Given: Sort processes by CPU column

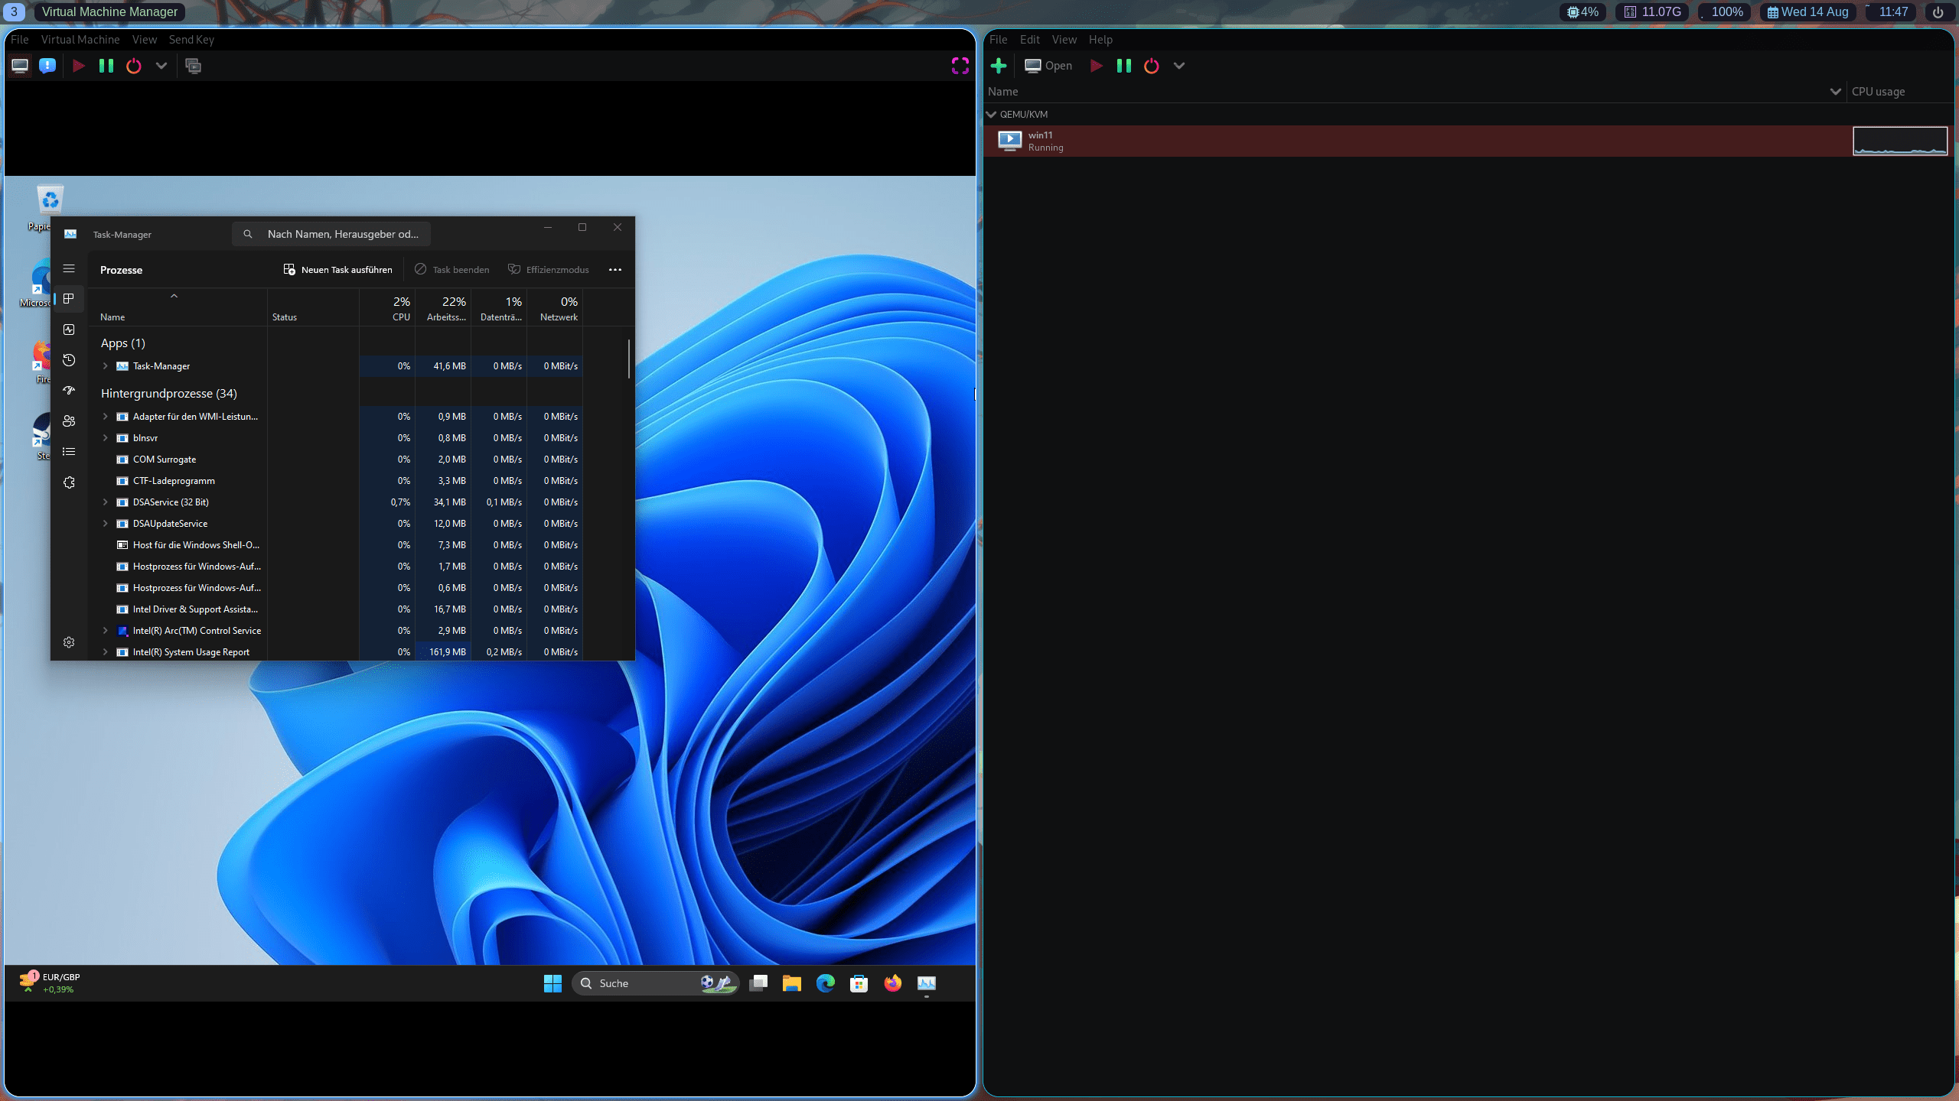Looking at the screenshot, I should tap(388, 308).
